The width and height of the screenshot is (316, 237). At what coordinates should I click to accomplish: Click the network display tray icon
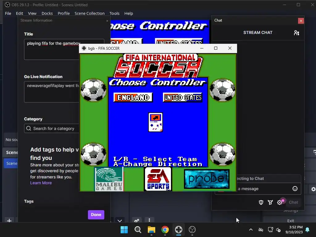pyautogui.click(x=270, y=230)
